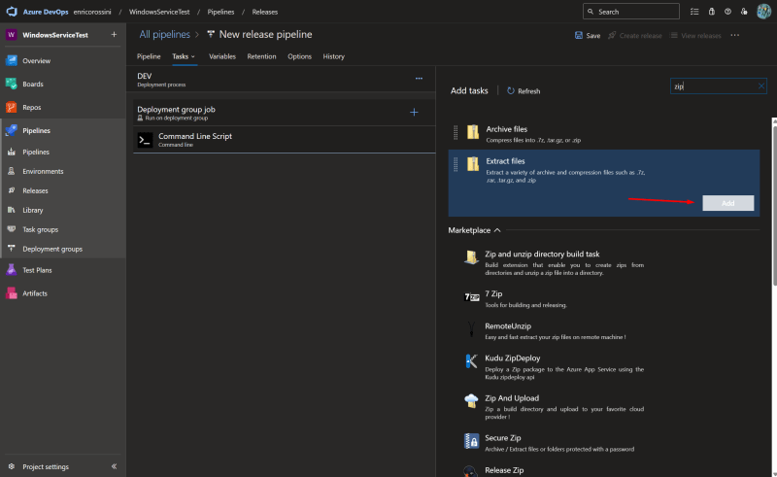Click the top Search box
The height and width of the screenshot is (477, 777).
click(630, 12)
